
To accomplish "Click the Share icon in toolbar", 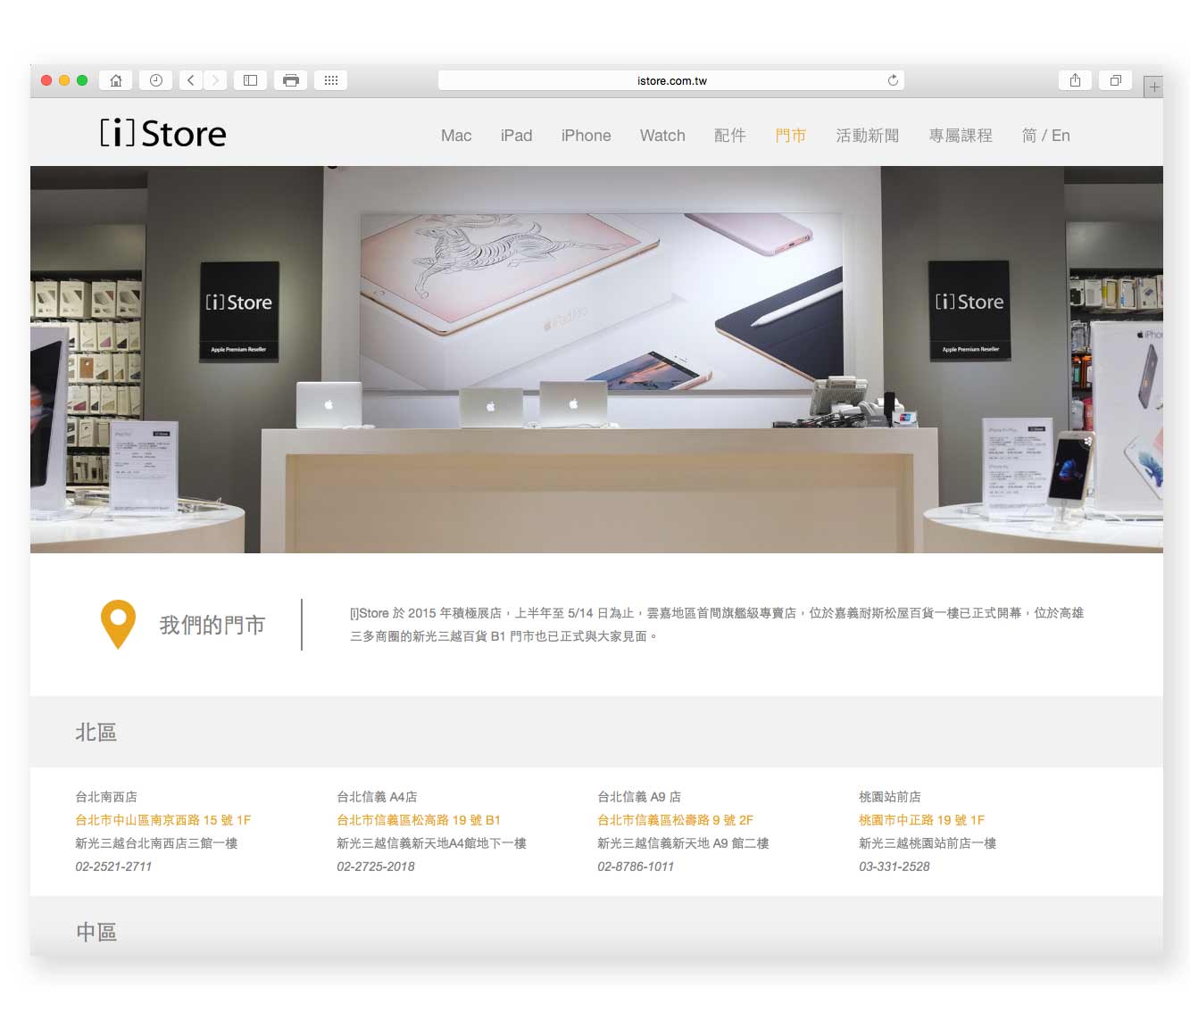I will tap(1075, 80).
